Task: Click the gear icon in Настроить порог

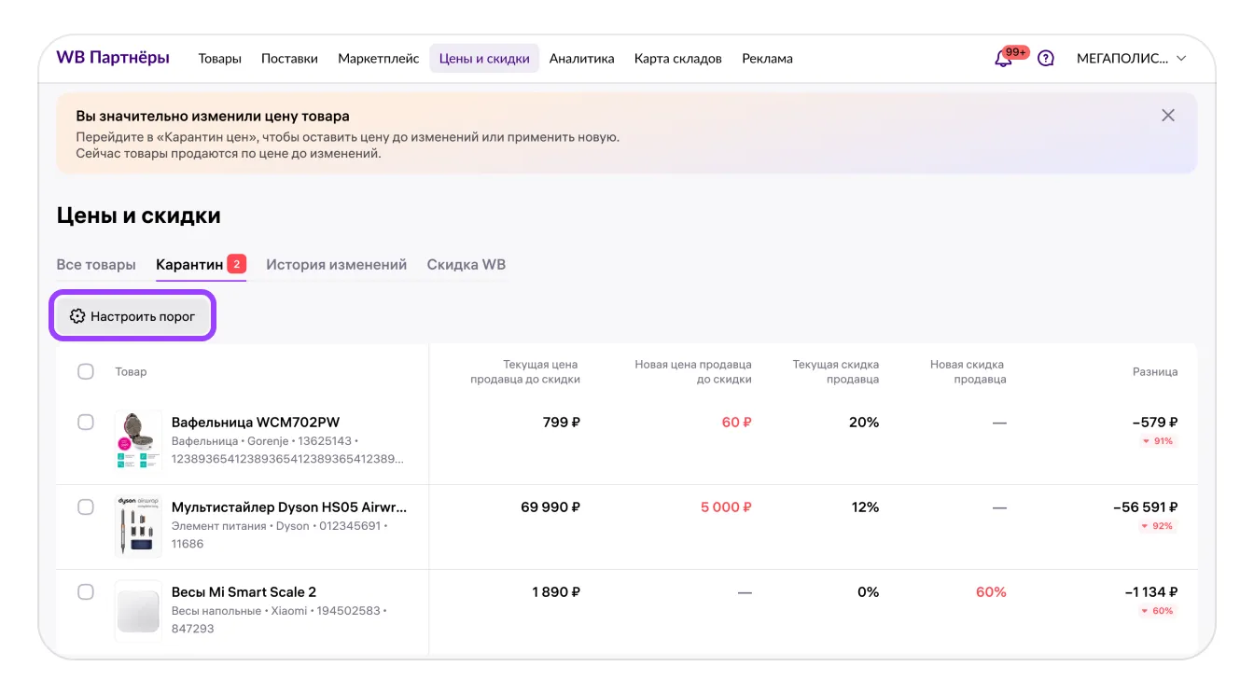Action: (77, 316)
